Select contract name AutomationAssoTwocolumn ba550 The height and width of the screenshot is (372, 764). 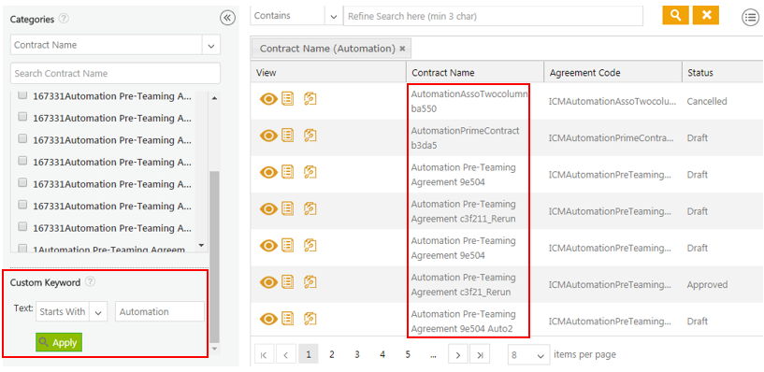[x=469, y=101]
